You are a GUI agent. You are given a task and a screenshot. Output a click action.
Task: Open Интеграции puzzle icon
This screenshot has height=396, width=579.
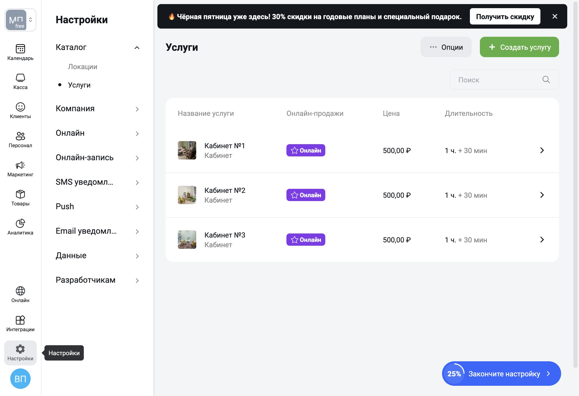[20, 323]
